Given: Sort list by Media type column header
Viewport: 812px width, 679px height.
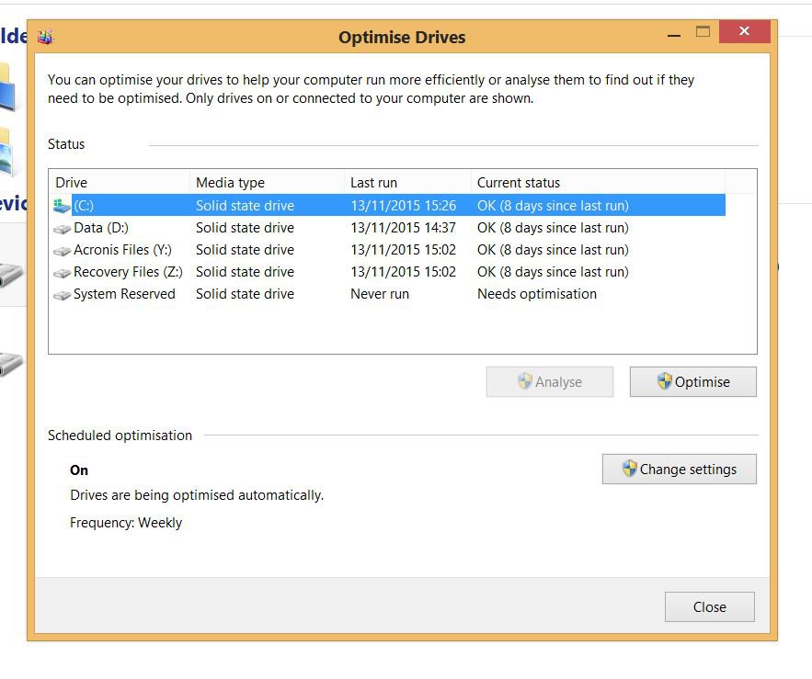Looking at the screenshot, I should click(267, 183).
